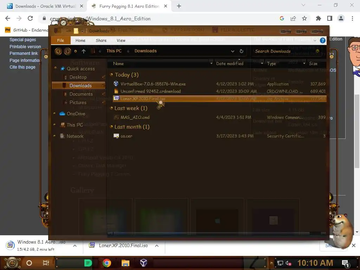Unmute the volume tray icon
This screenshot has width=360, height=270.
pos(289,263)
